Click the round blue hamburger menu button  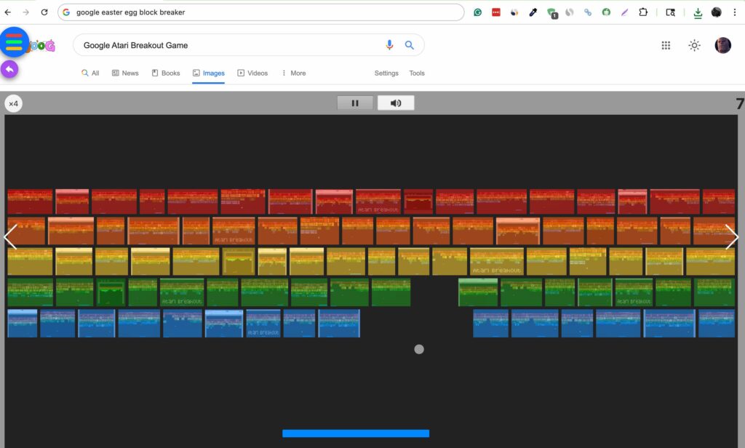tap(15, 42)
